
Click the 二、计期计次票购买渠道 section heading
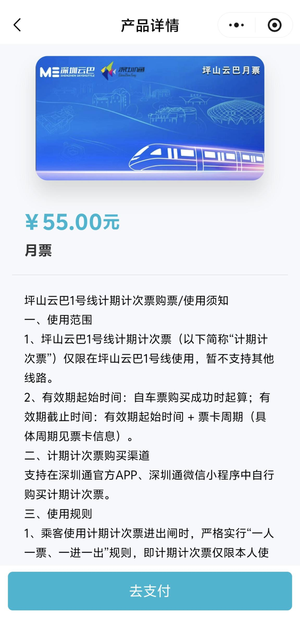point(87,456)
